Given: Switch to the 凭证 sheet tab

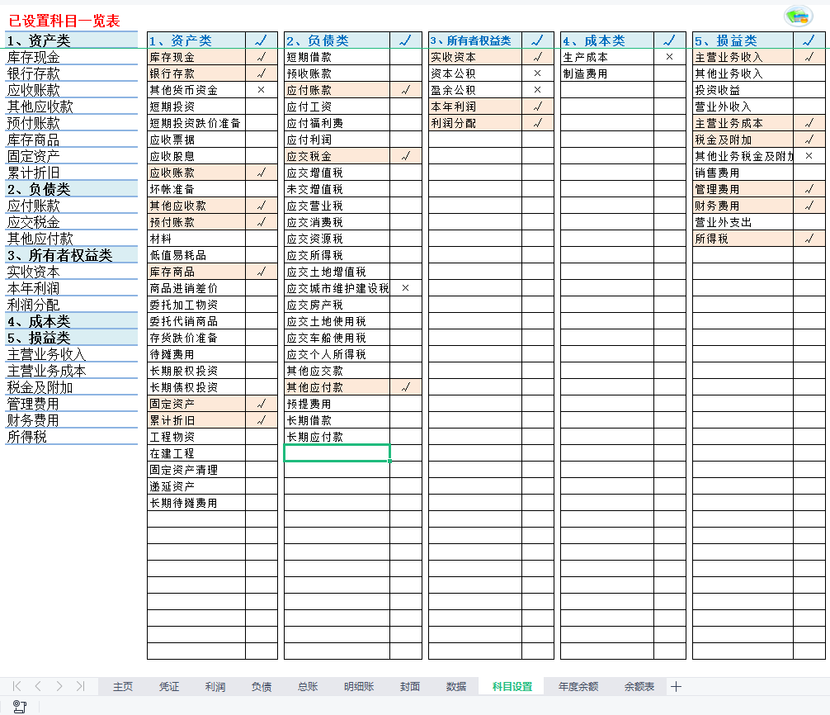Looking at the screenshot, I should point(169,686).
